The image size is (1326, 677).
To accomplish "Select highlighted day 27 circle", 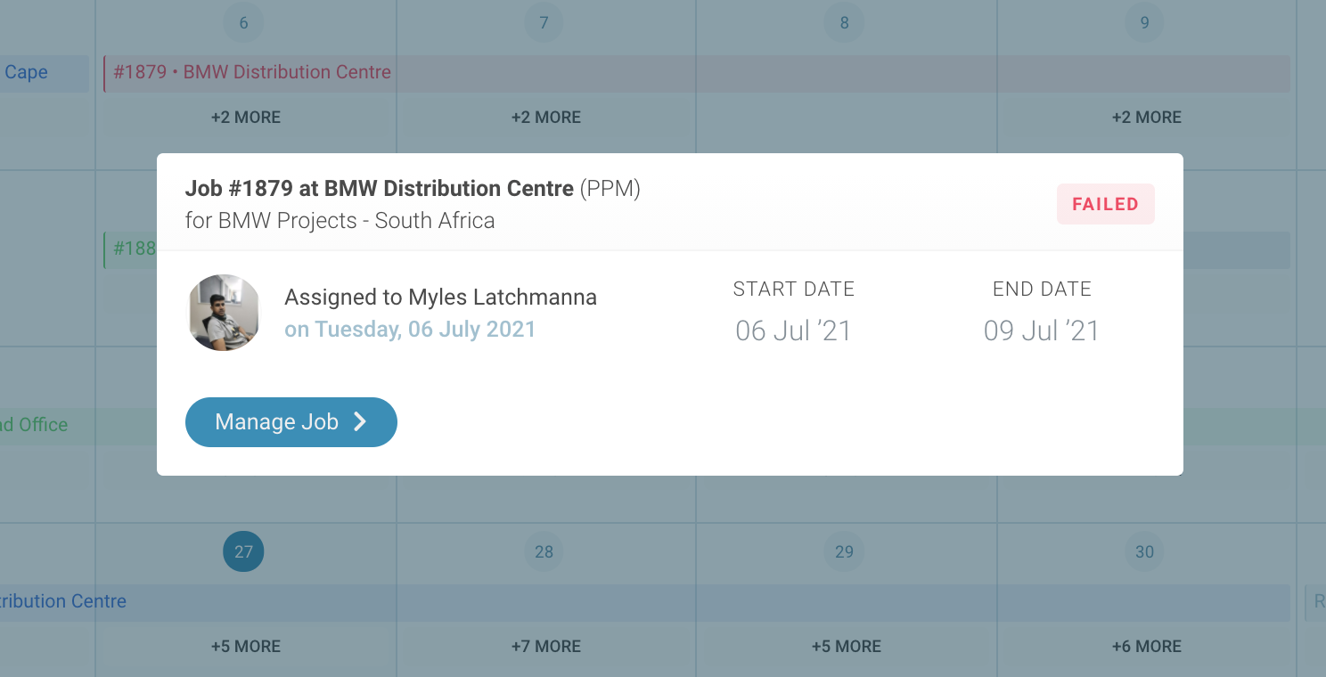I will click(x=243, y=551).
